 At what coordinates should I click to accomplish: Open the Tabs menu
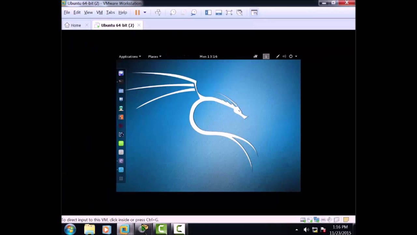tap(110, 12)
